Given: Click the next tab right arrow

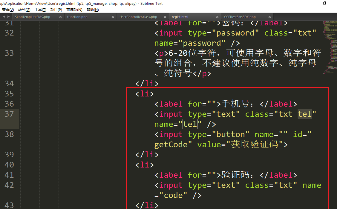Looking at the screenshot, I should click(x=8, y=17).
